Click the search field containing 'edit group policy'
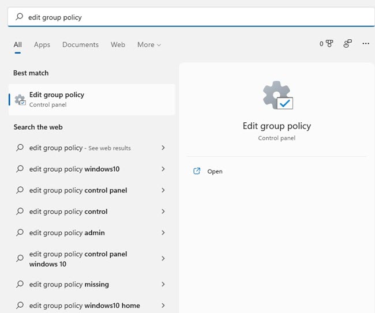Image resolution: width=375 pixels, height=313 pixels. [x=191, y=17]
